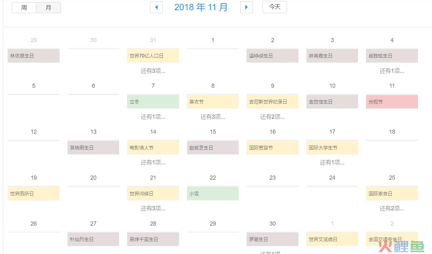Viewport: 432px width, 254px height.
Task: Open the 立冬 event on November 7
Action: 153,102
